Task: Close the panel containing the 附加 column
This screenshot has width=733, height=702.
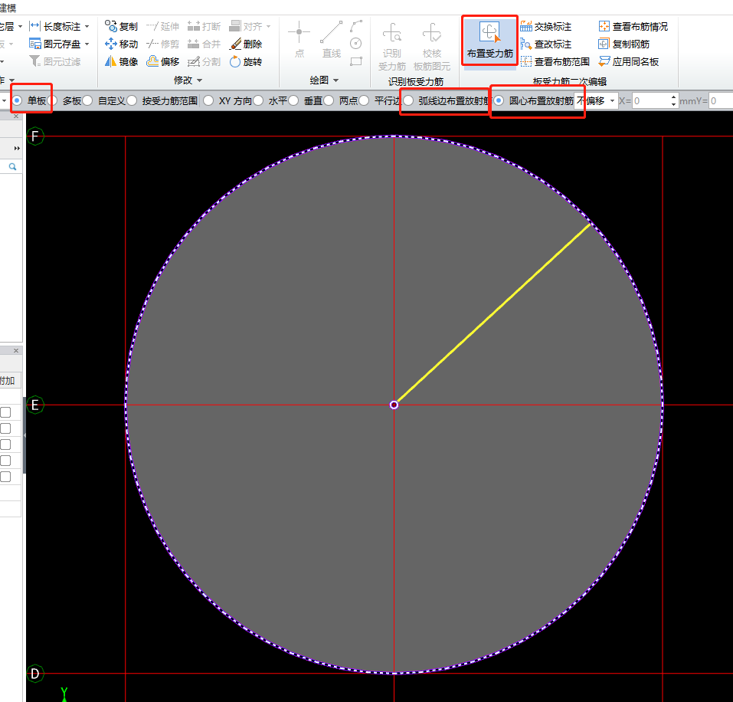Action: click(16, 350)
